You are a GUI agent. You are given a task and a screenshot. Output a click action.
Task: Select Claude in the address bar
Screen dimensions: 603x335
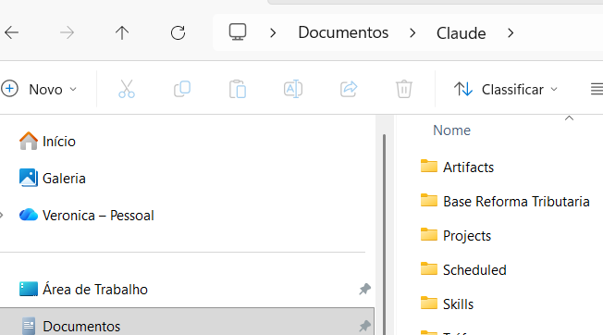461,33
